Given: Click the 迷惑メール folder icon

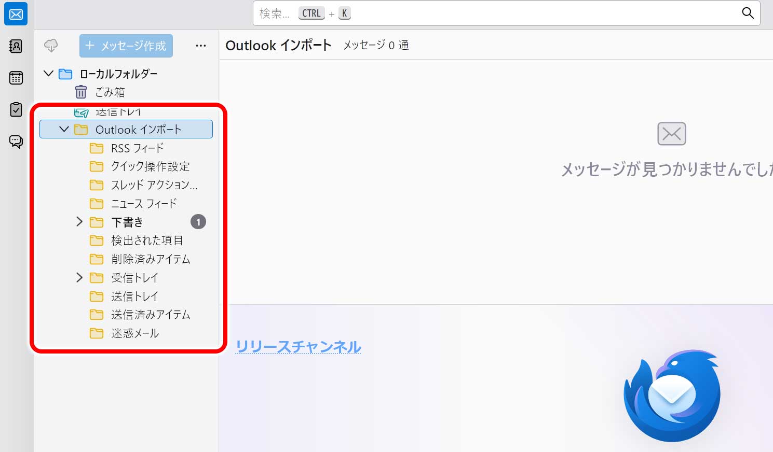Looking at the screenshot, I should coord(97,333).
